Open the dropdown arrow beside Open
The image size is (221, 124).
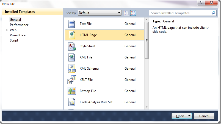(x=189, y=116)
